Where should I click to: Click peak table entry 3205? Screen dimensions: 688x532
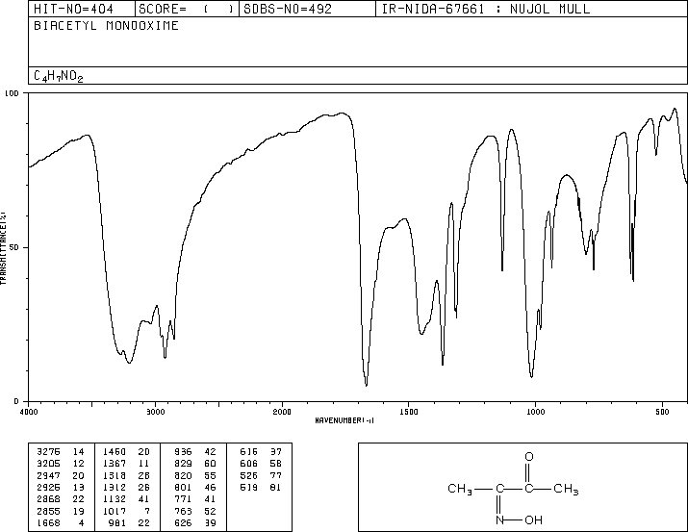(48, 464)
